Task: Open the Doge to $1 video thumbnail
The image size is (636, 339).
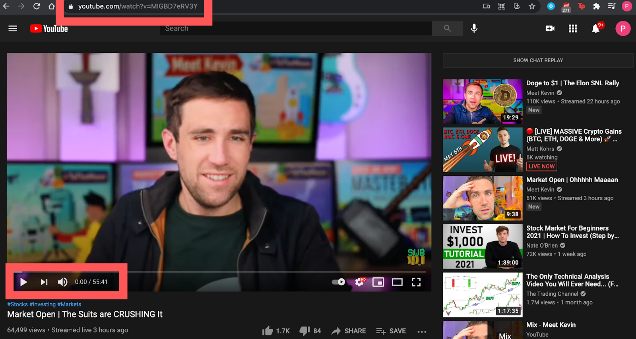Action: pyautogui.click(x=483, y=101)
